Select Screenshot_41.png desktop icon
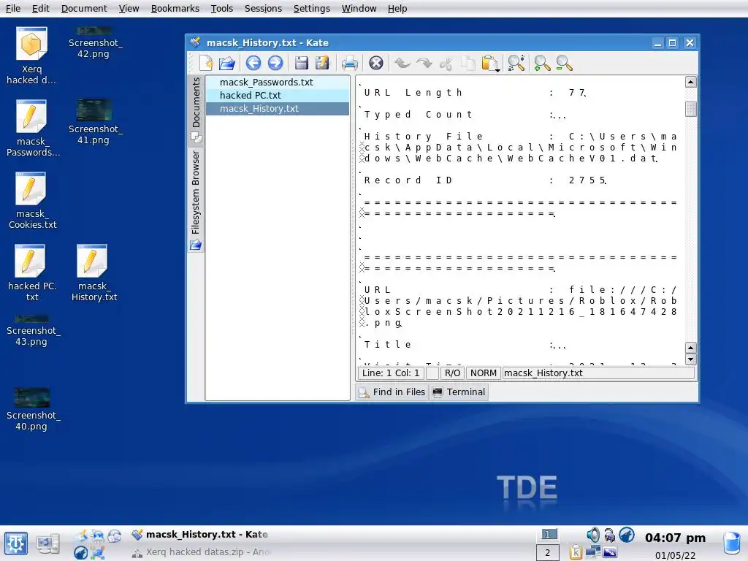The height and width of the screenshot is (561, 748). click(94, 123)
